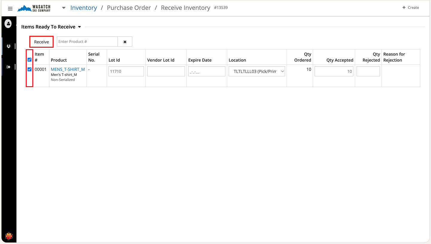Click the Enter Product # field
Viewport: 431px width, 244px height.
(87, 42)
